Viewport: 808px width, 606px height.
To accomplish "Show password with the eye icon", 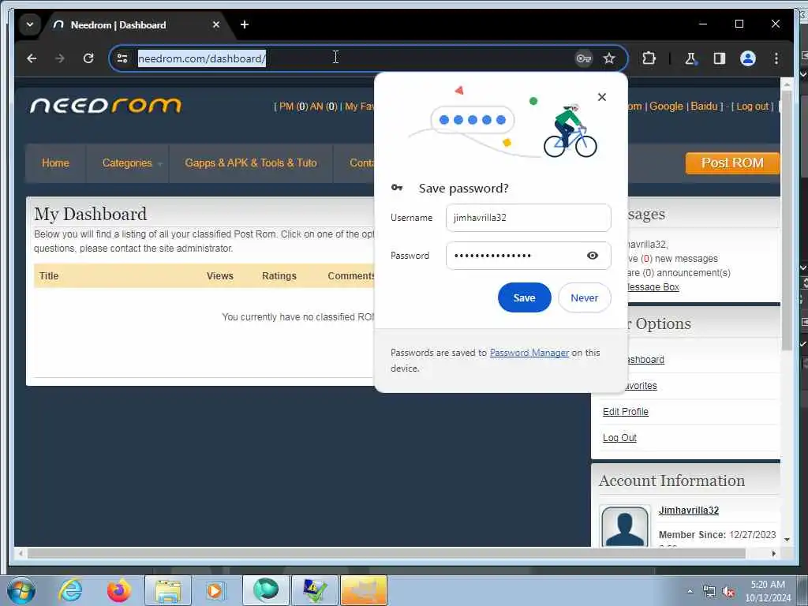I will coord(592,256).
